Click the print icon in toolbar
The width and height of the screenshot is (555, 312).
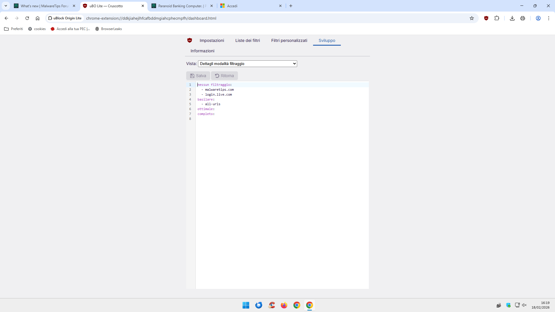523,18
